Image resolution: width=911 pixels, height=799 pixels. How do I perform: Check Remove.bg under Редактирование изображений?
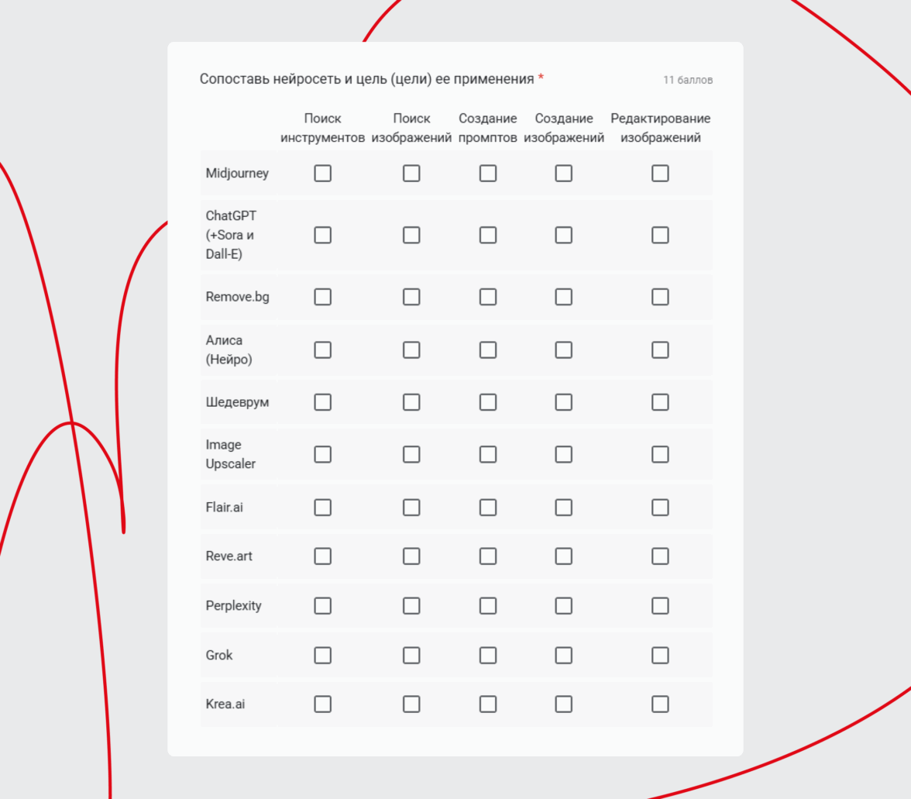coord(660,297)
